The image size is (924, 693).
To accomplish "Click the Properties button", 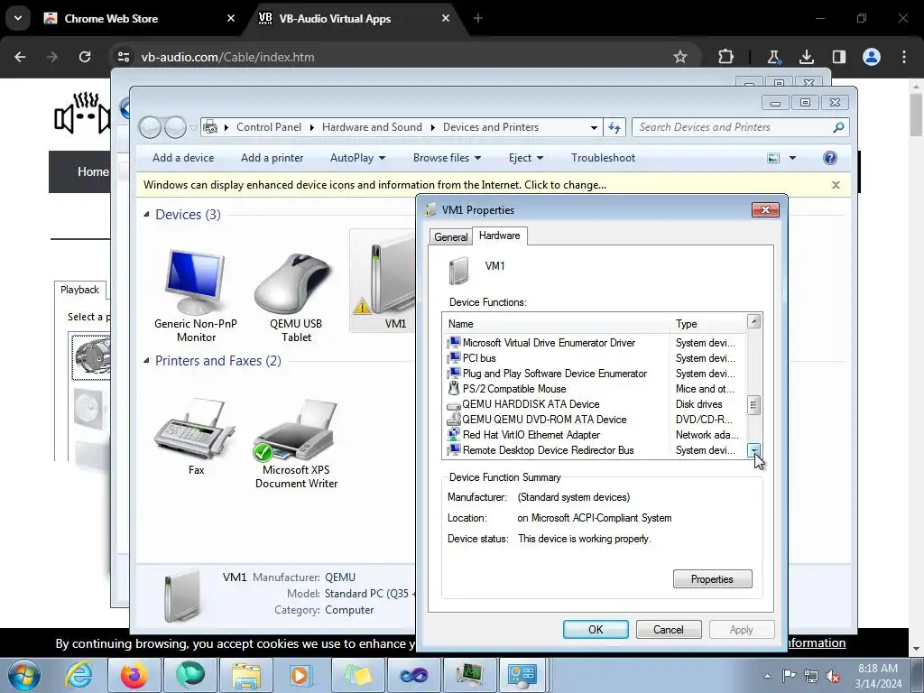I will tap(713, 579).
